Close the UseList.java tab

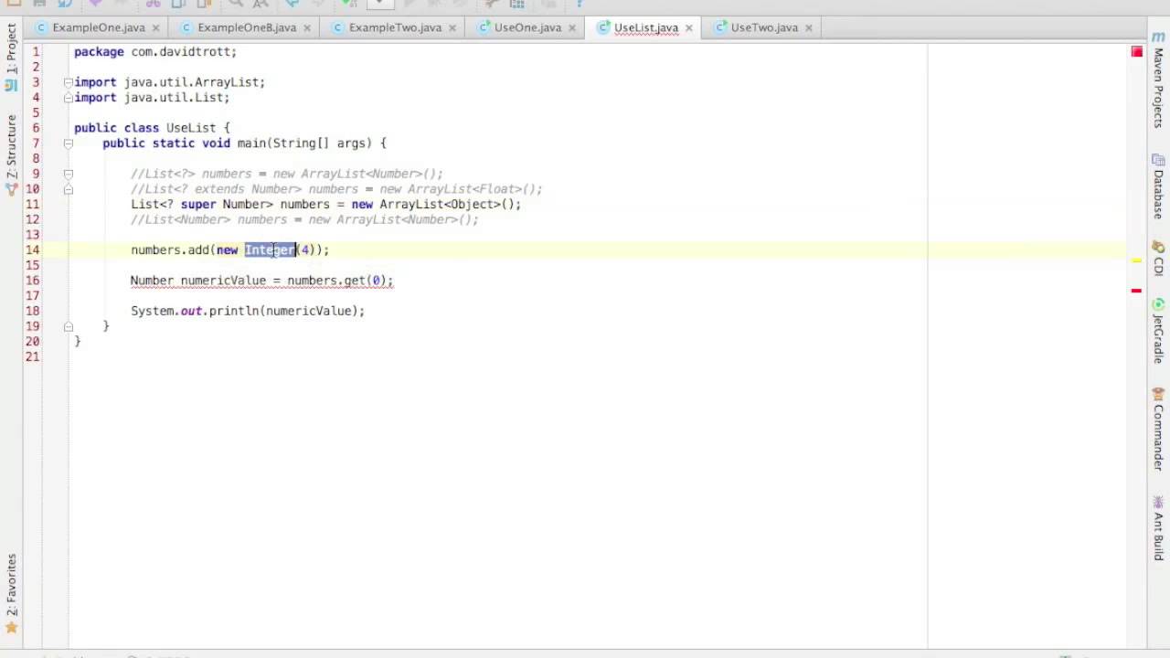coord(689,27)
